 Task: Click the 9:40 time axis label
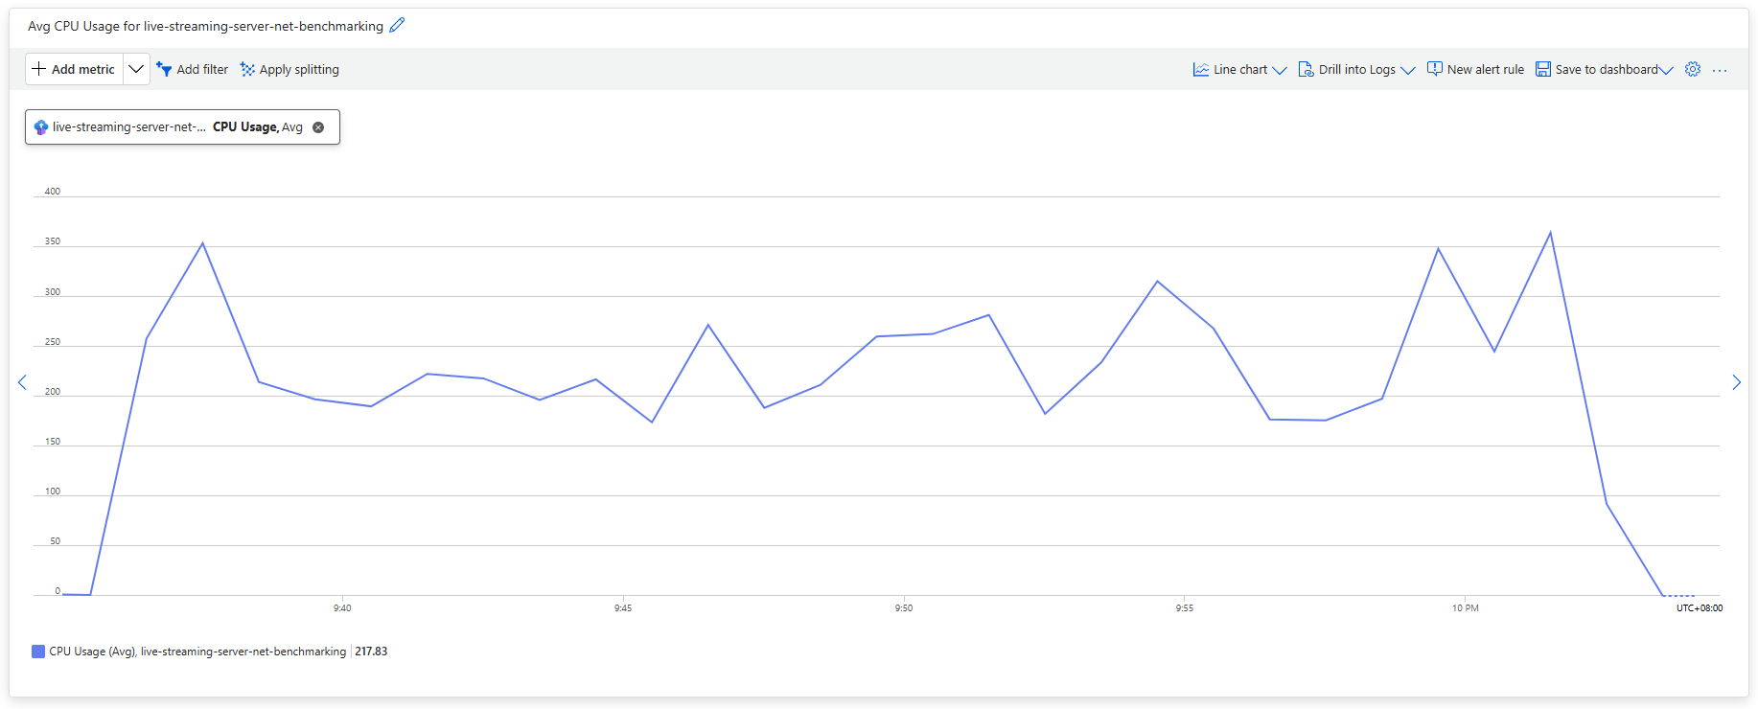[342, 608]
